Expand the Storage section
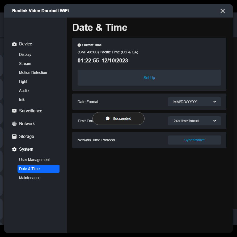237x237 pixels. click(27, 136)
